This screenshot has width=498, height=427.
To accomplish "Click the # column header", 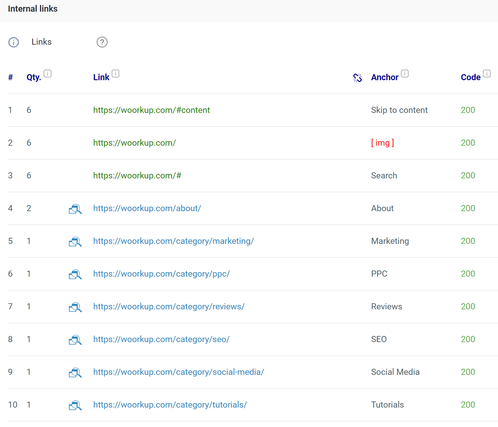I will pyautogui.click(x=11, y=77).
